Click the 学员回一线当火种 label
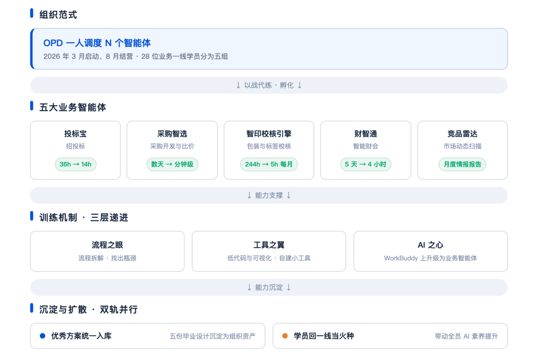Image resolution: width=538 pixels, height=358 pixels. pos(324,336)
